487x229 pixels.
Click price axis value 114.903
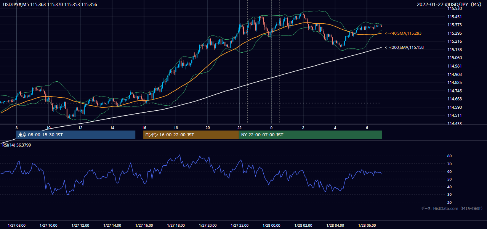[x=455, y=74]
